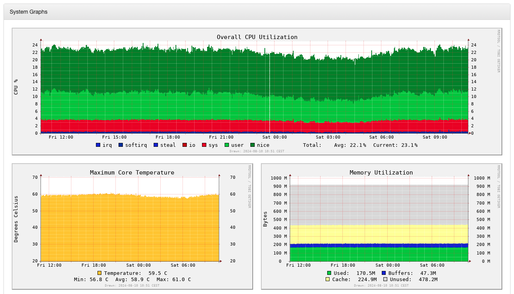Click the 'Maximum Core Temperature' title
Image resolution: width=514 pixels, height=294 pixels.
(132, 173)
